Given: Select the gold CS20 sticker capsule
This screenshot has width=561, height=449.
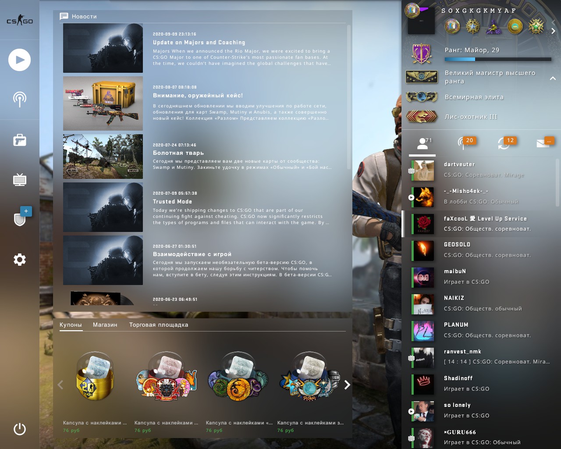Looking at the screenshot, I should 95,376.
